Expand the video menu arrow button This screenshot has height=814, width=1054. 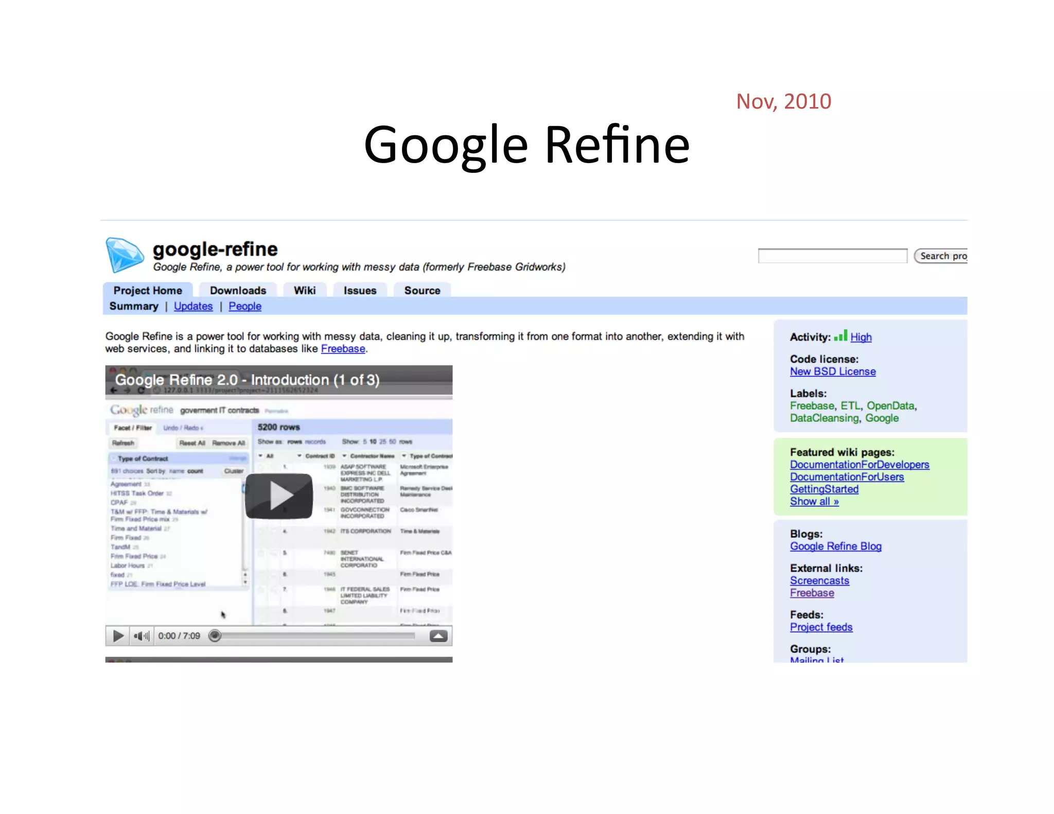pos(438,636)
